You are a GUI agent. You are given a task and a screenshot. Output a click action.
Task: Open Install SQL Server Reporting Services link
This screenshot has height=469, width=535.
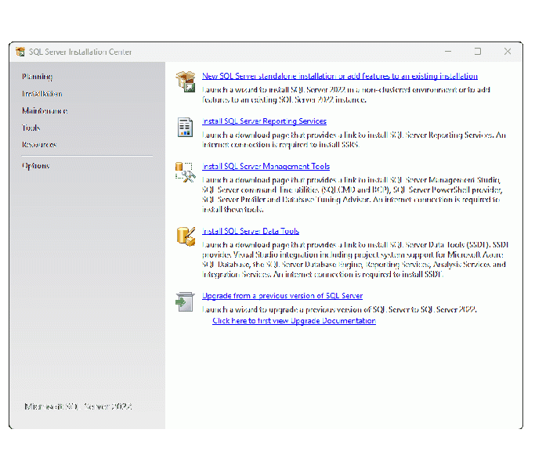coord(264,121)
